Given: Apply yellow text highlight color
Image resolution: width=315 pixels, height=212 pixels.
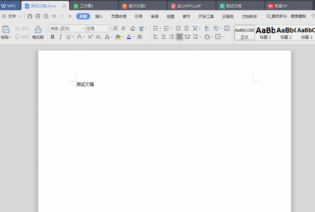Looking at the screenshot, I should (118, 37).
